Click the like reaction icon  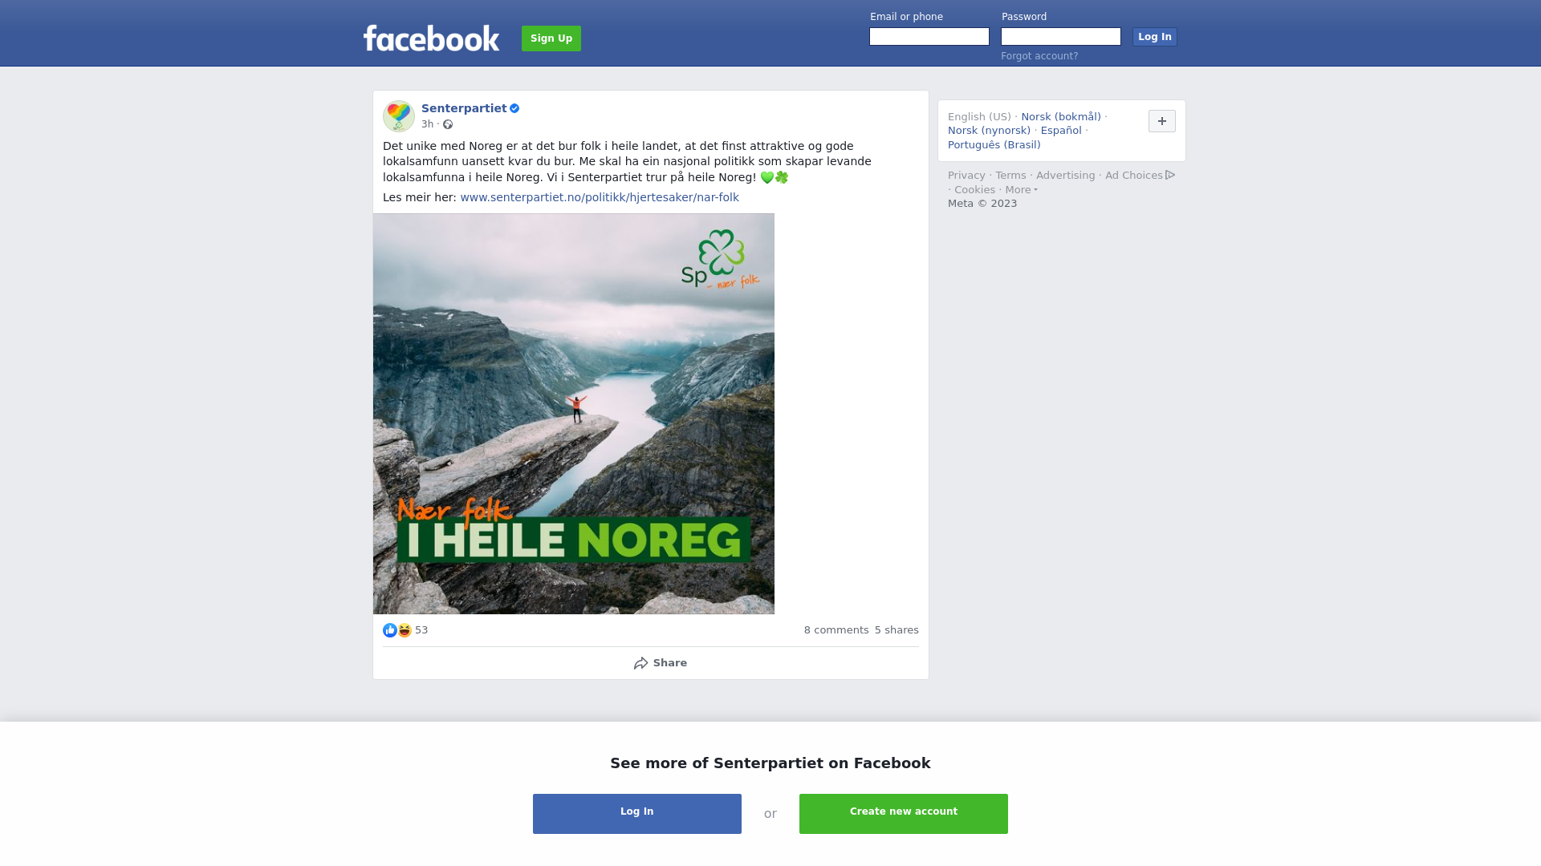[x=390, y=630]
